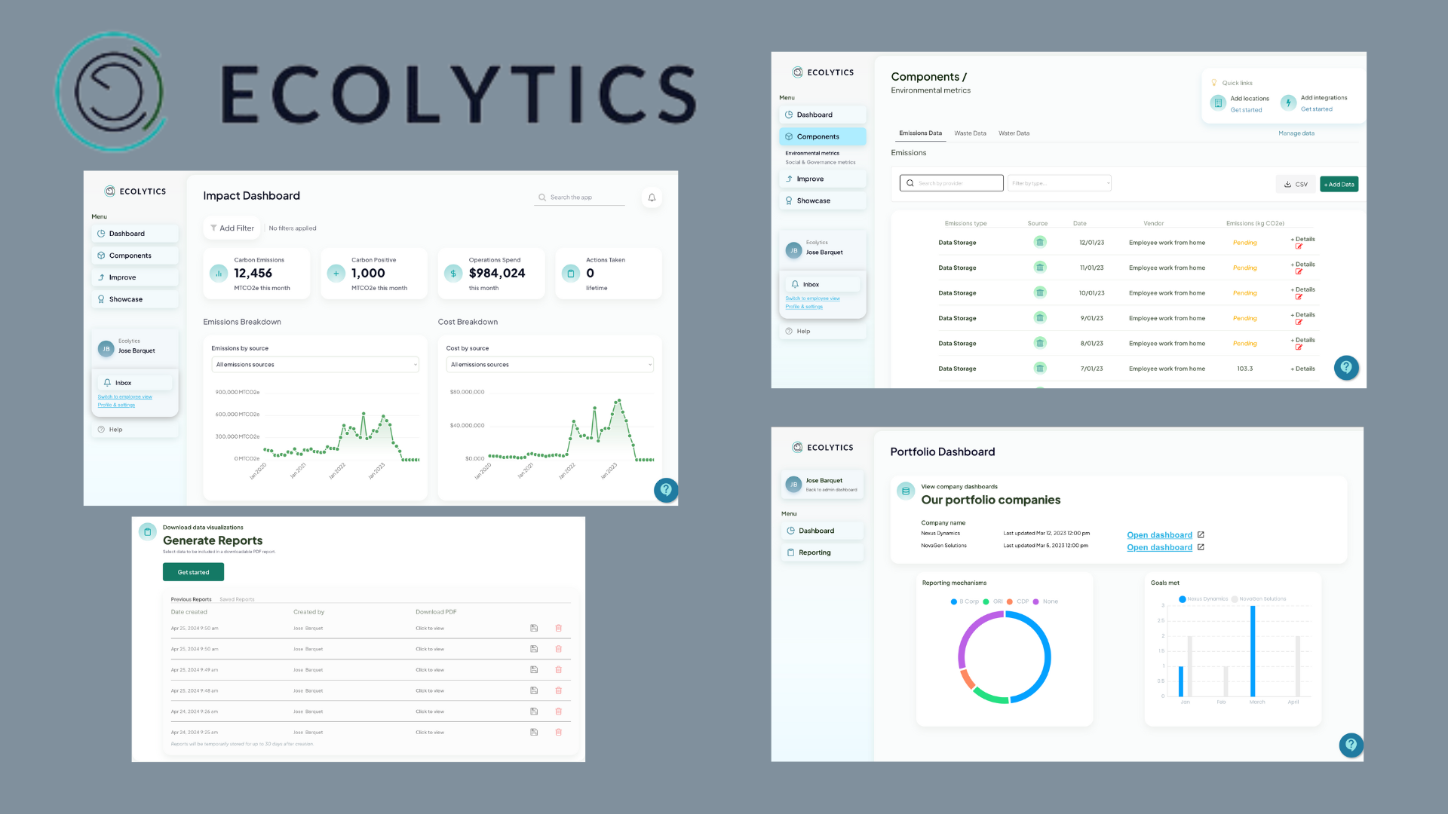
Task: Select the Previous Reports tab
Action: coord(191,600)
